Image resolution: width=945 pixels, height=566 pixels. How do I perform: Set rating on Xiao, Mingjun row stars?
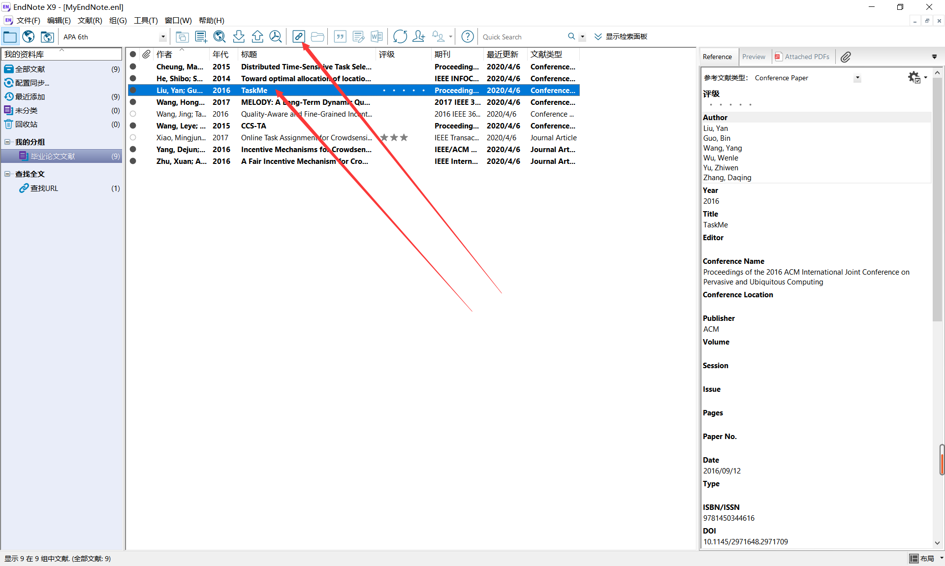click(x=394, y=137)
